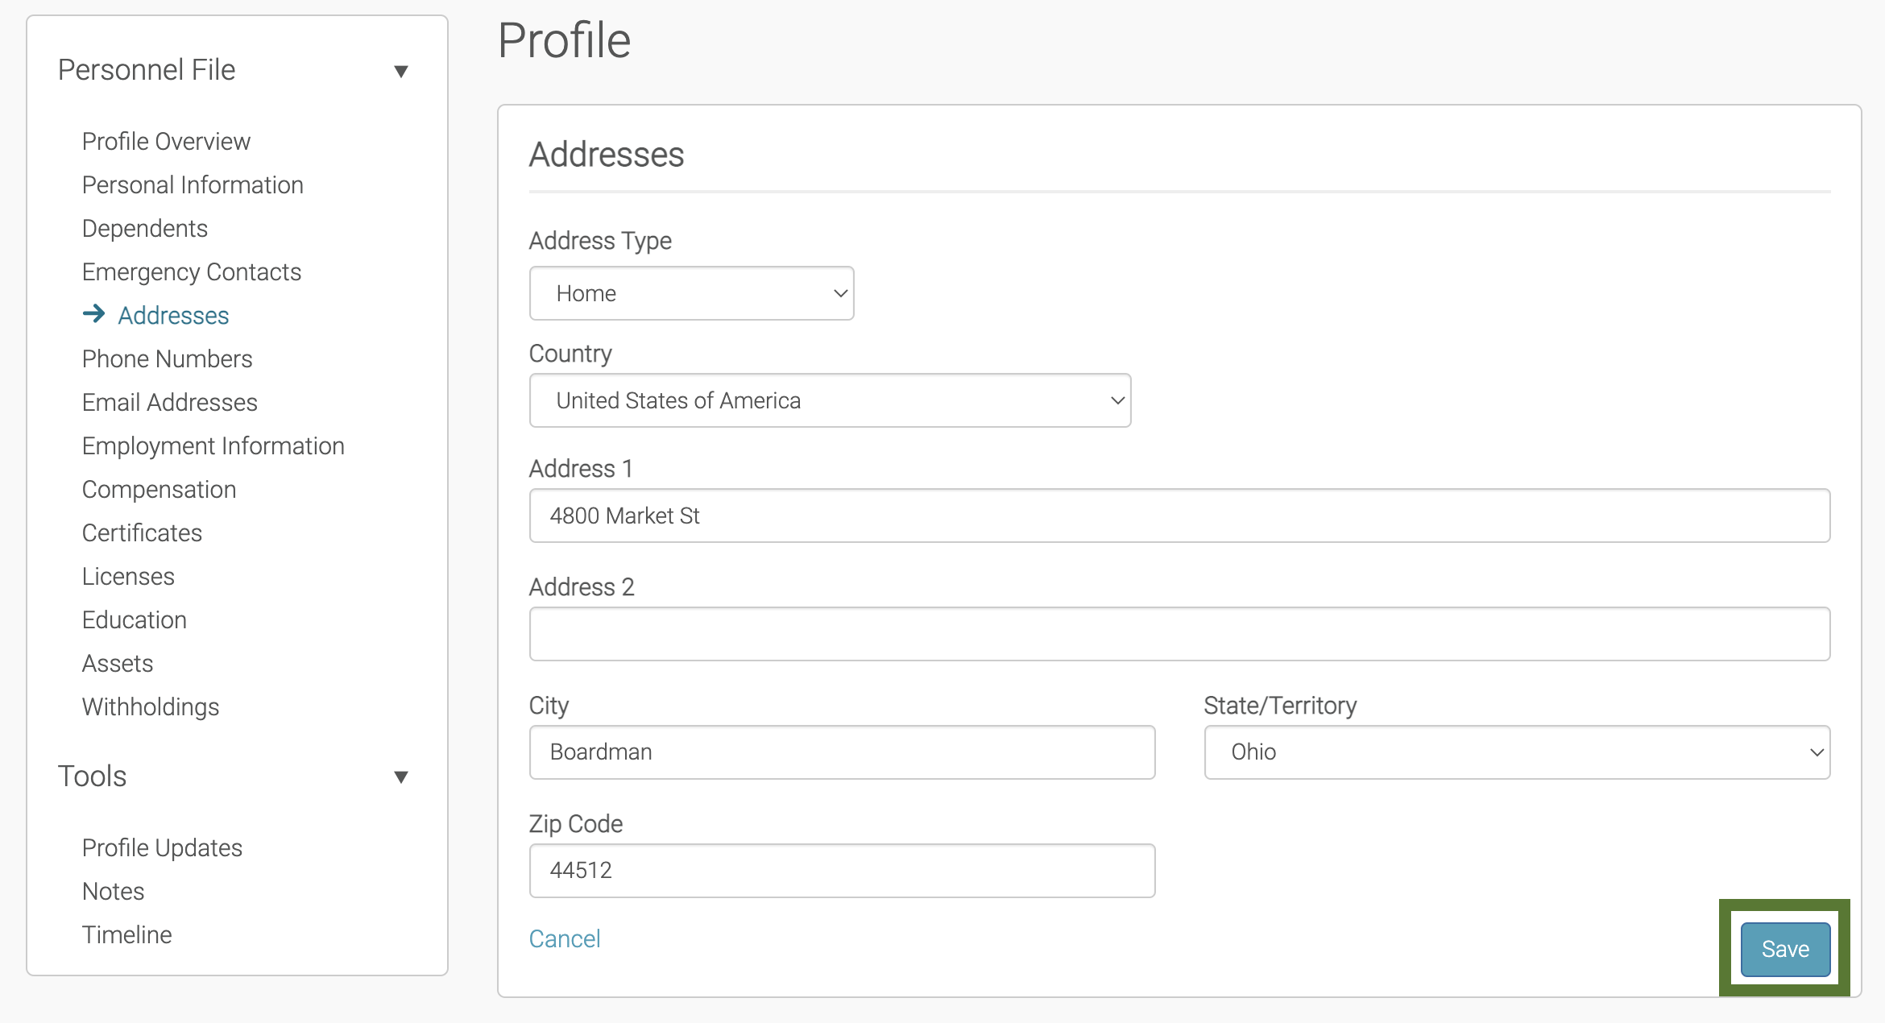Collapse the Tools section triangle

coord(402,777)
